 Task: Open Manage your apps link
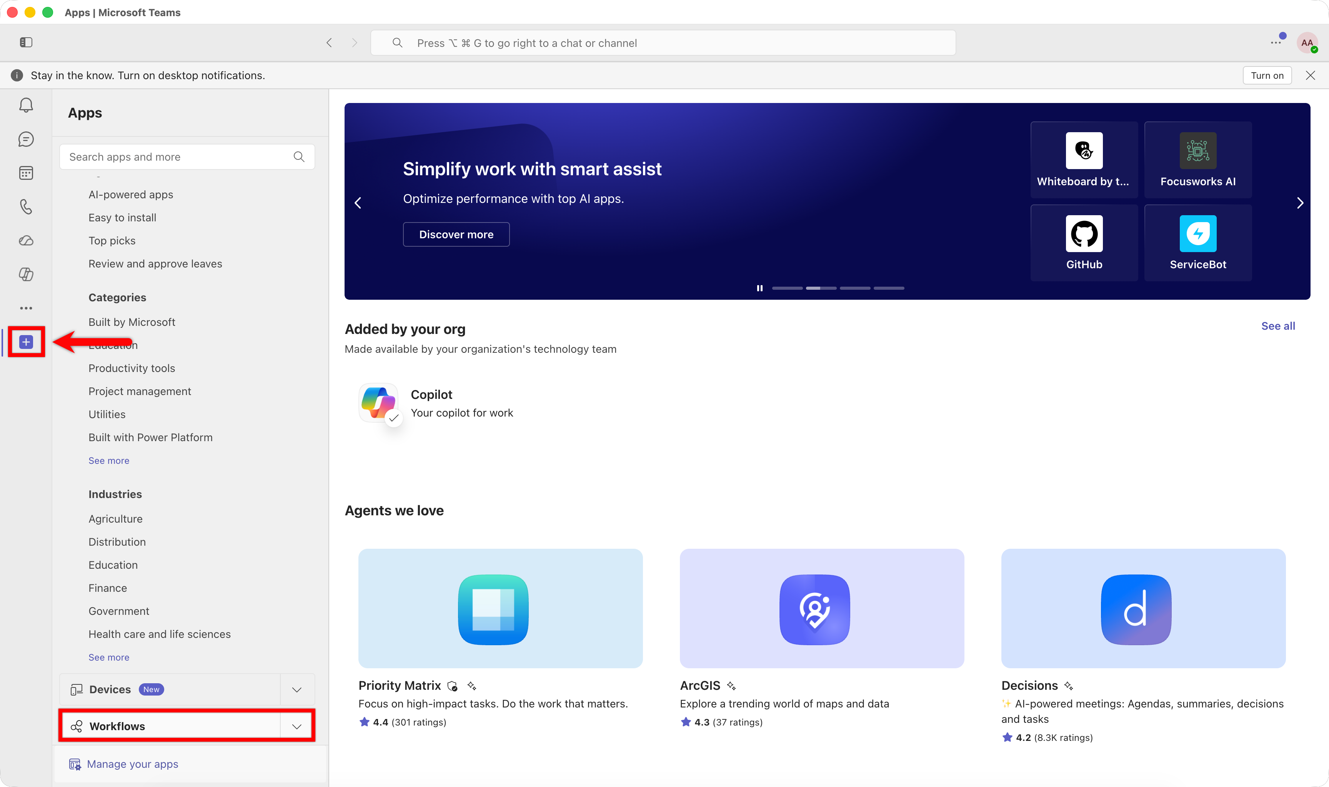tap(132, 764)
